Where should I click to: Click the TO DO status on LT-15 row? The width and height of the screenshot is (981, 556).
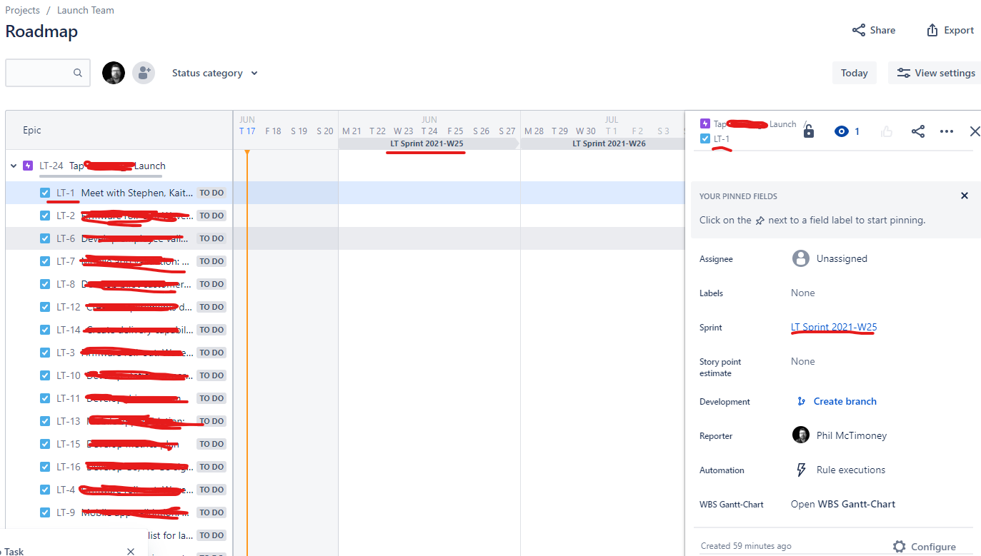[x=211, y=444]
